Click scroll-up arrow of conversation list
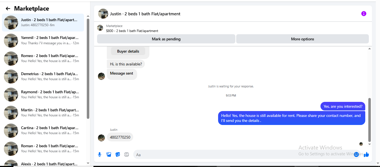 tap(88, 16)
